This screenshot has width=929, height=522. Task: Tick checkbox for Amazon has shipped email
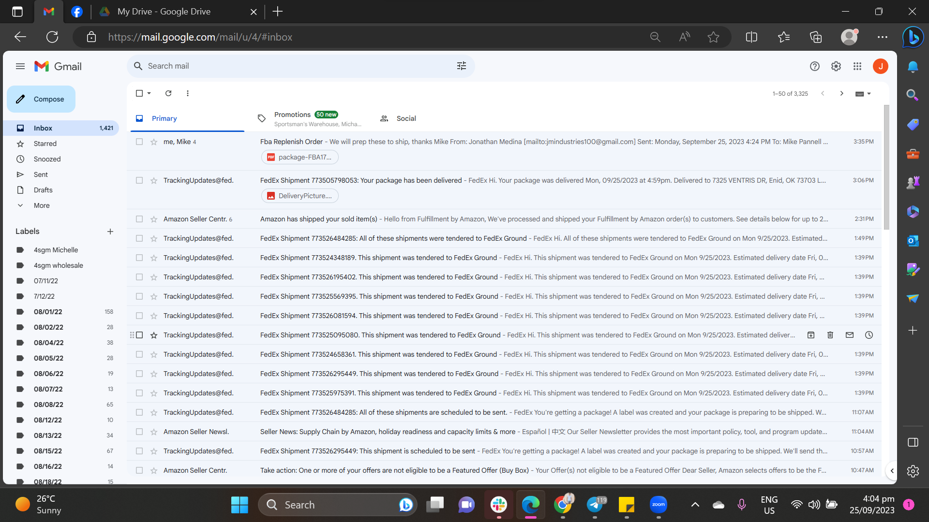[x=139, y=219]
